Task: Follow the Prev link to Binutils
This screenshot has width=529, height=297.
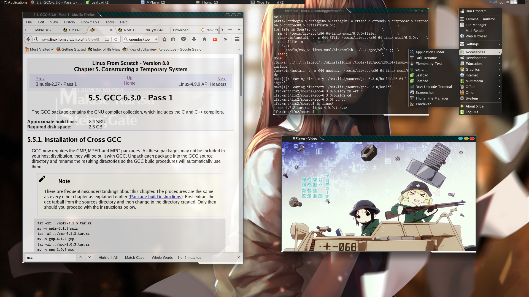Action: (40, 79)
